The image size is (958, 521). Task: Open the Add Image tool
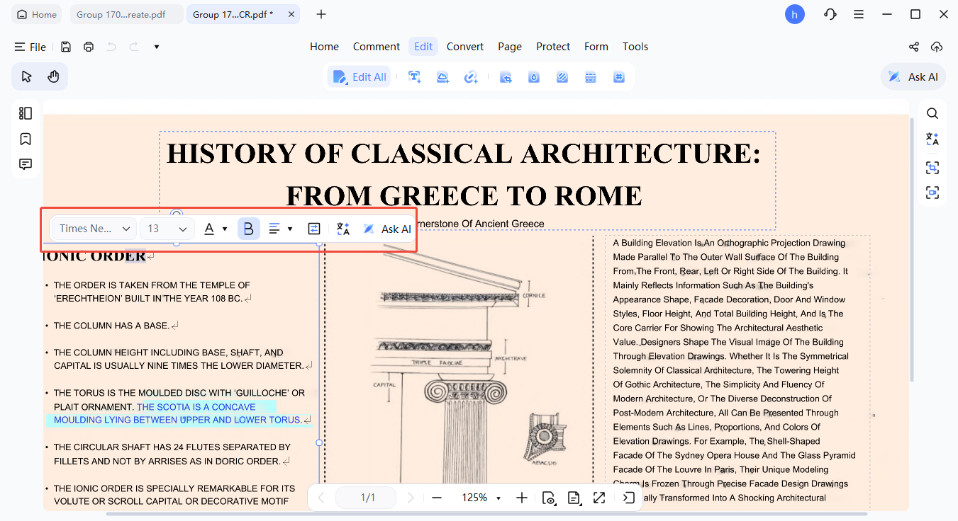tap(442, 76)
